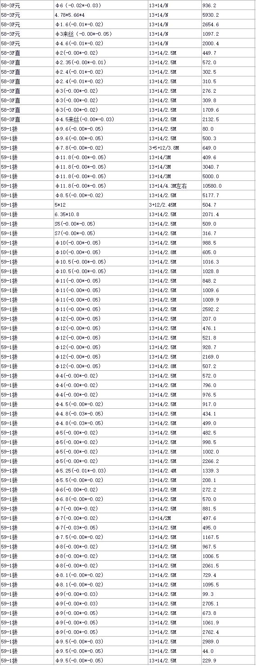This screenshot has width=256, height=666.
Task: Click the φ5.25(-0.01*-0.03) cell
Action: pyautogui.click(x=101, y=471)
